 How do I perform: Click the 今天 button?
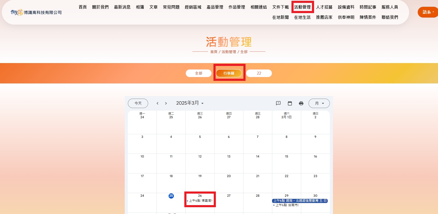click(138, 103)
